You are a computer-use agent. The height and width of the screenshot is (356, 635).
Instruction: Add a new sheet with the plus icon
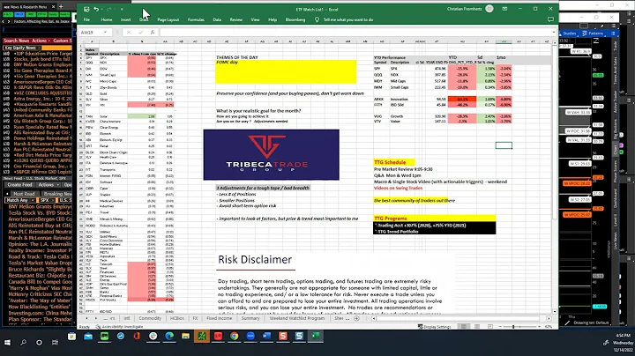(357, 318)
